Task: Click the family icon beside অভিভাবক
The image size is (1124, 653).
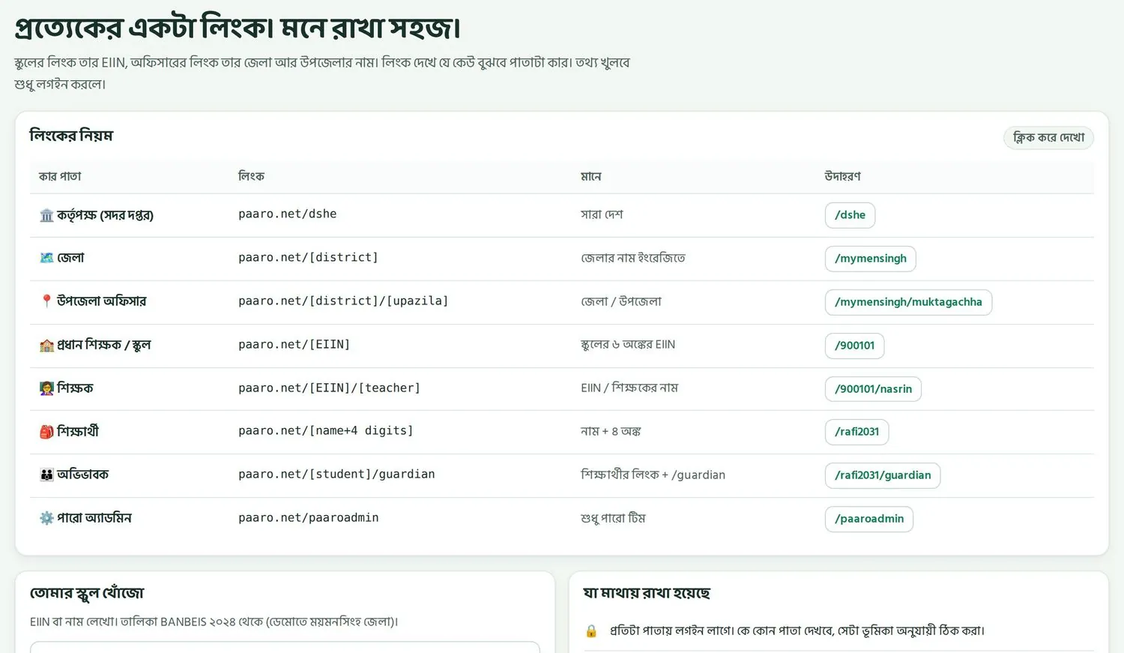Action: click(46, 475)
